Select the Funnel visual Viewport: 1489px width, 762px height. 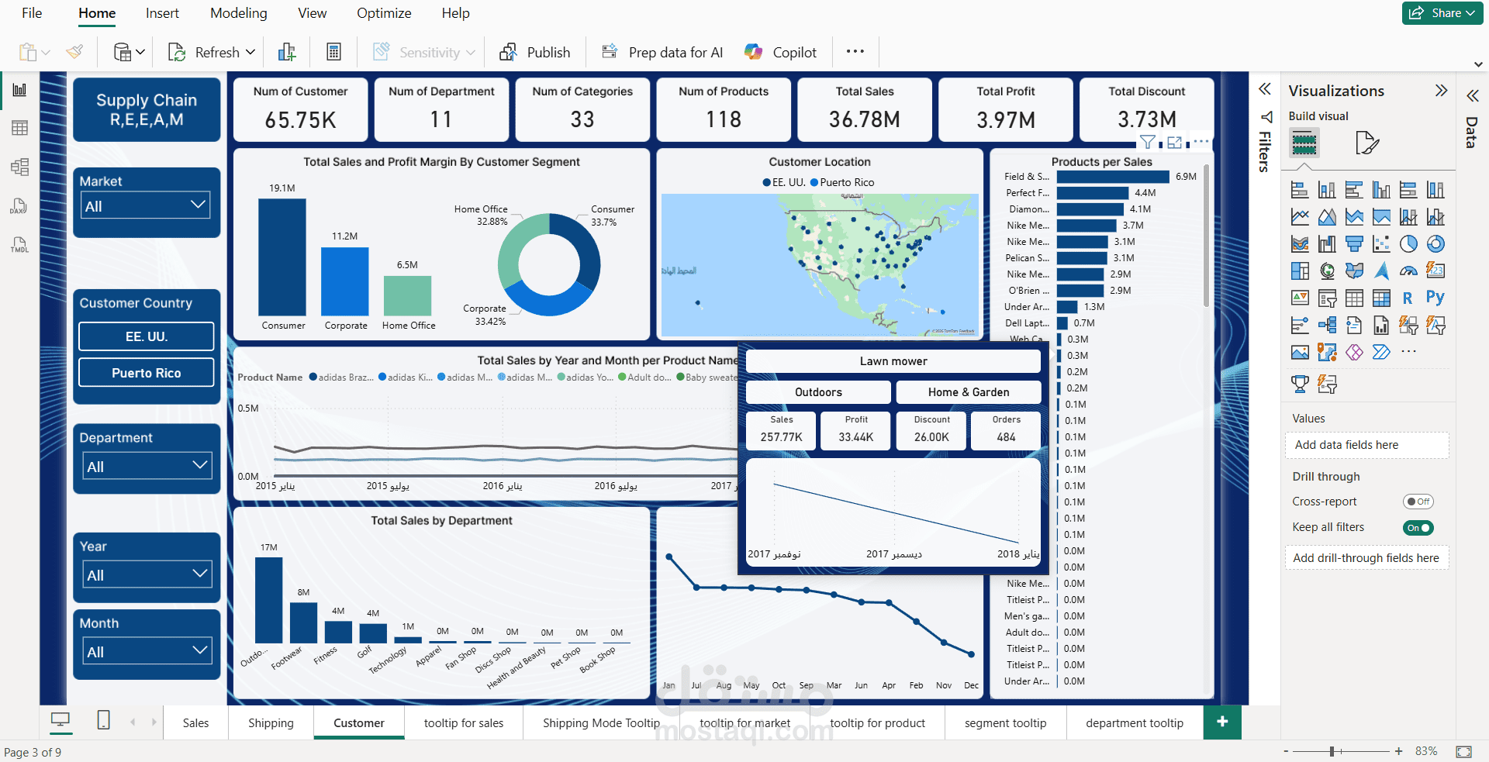[1354, 244]
